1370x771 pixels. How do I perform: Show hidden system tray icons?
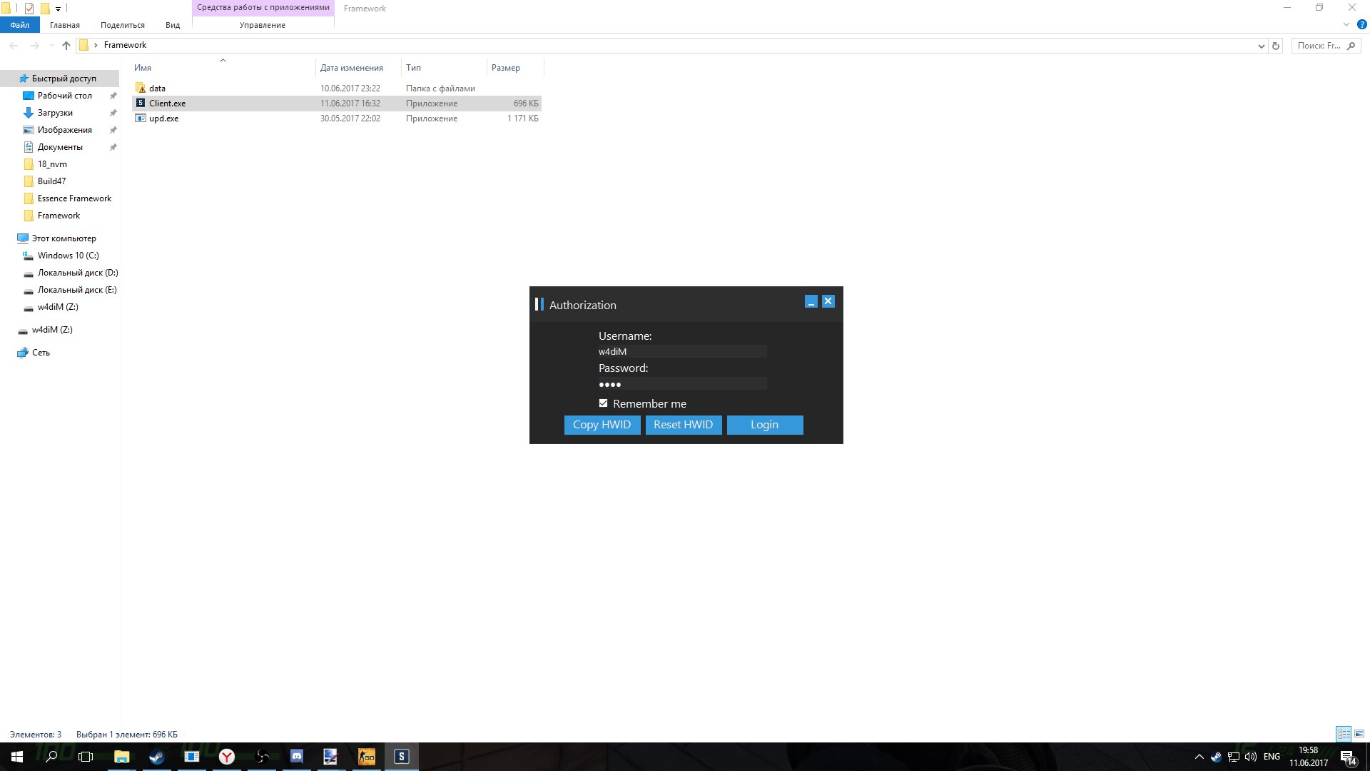coord(1199,757)
